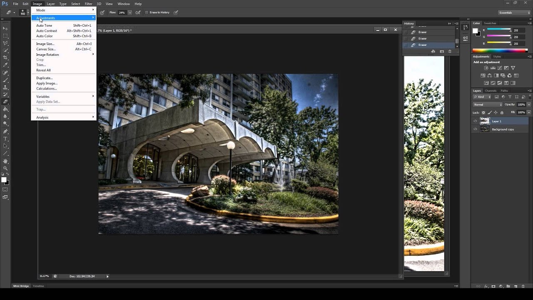Choose Canvas Size menu entry
Image resolution: width=533 pixels, height=300 pixels.
pyautogui.click(x=64, y=49)
